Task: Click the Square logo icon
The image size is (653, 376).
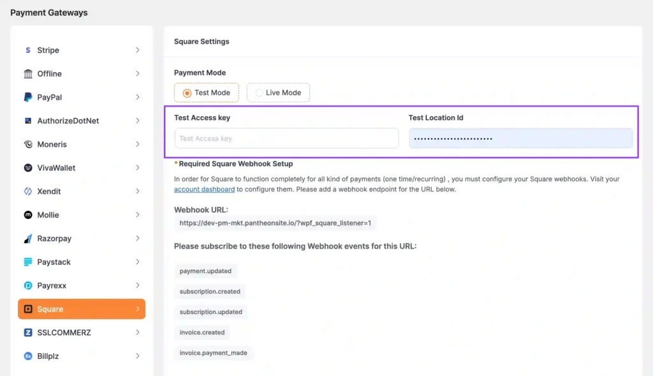Action: (28, 310)
